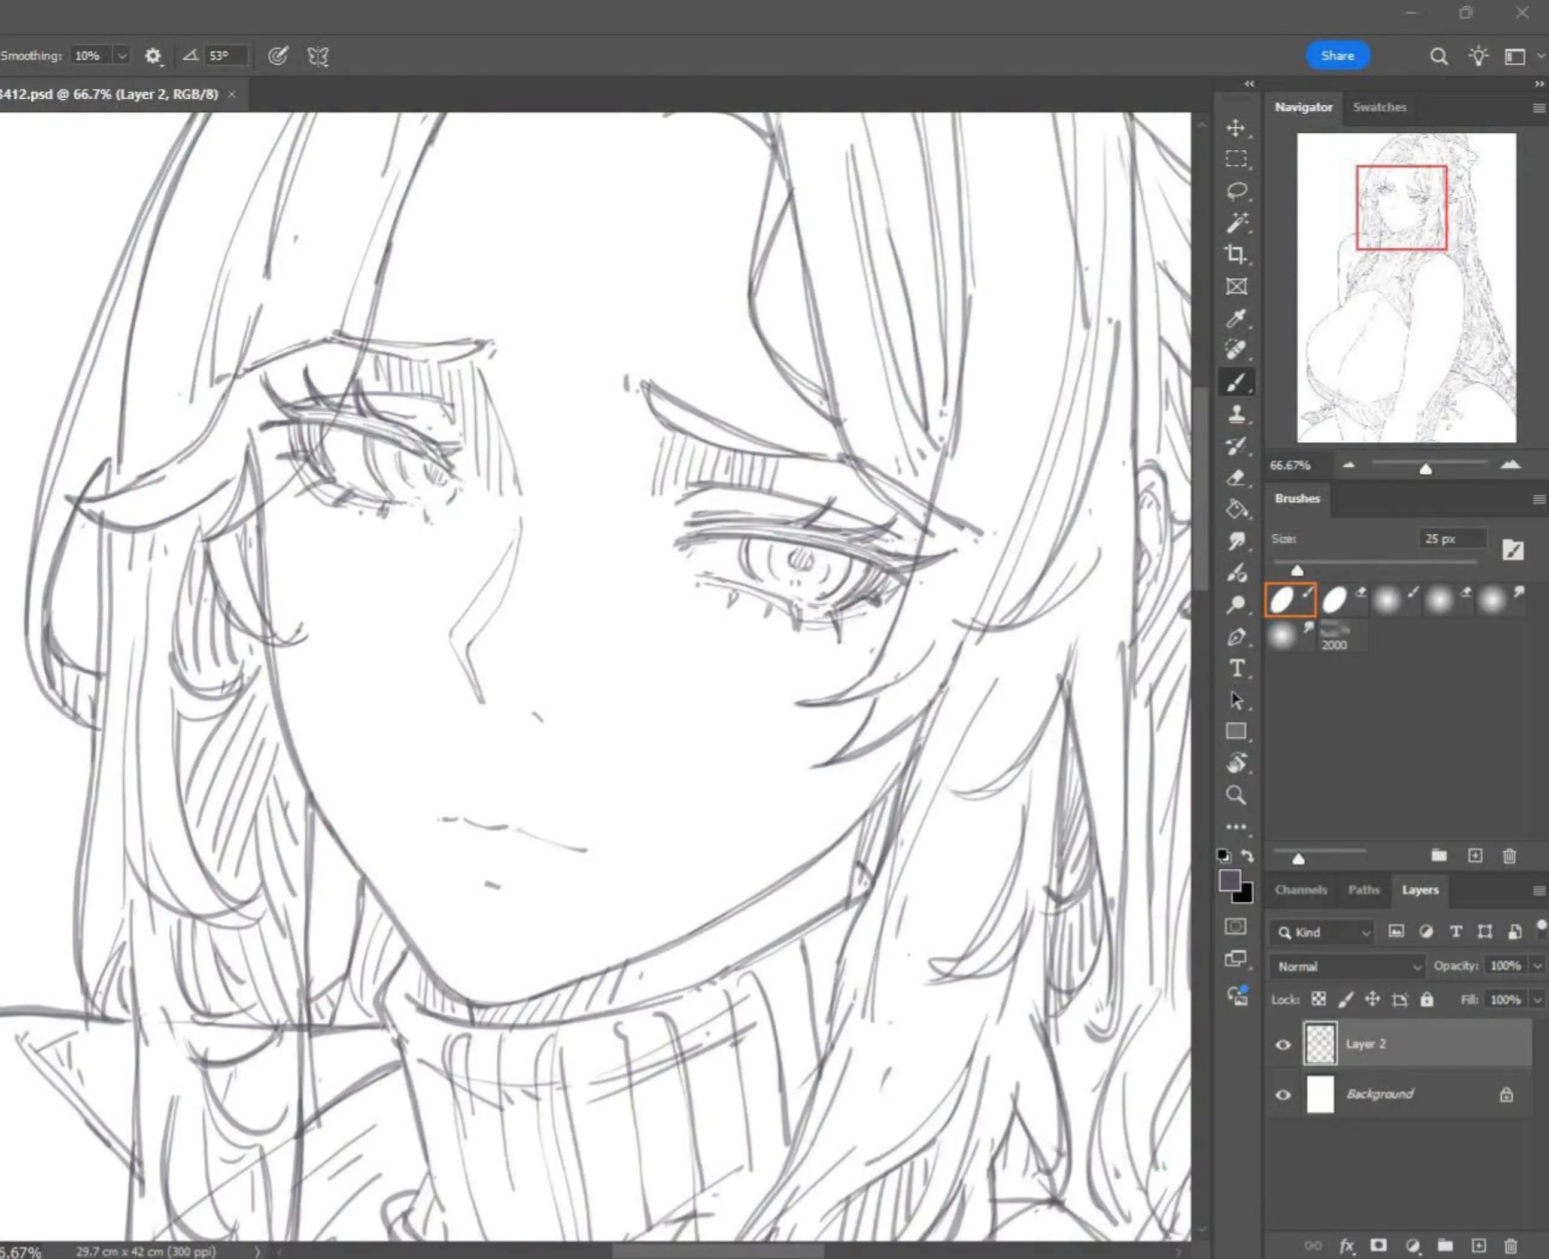The width and height of the screenshot is (1549, 1259).
Task: Toggle lock all padlock in Lock row
Action: click(x=1427, y=999)
